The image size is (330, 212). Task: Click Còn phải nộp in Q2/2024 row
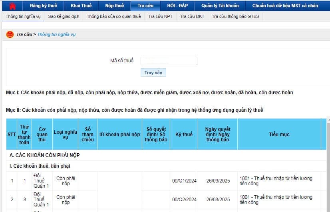pyautogui.click(x=66, y=200)
